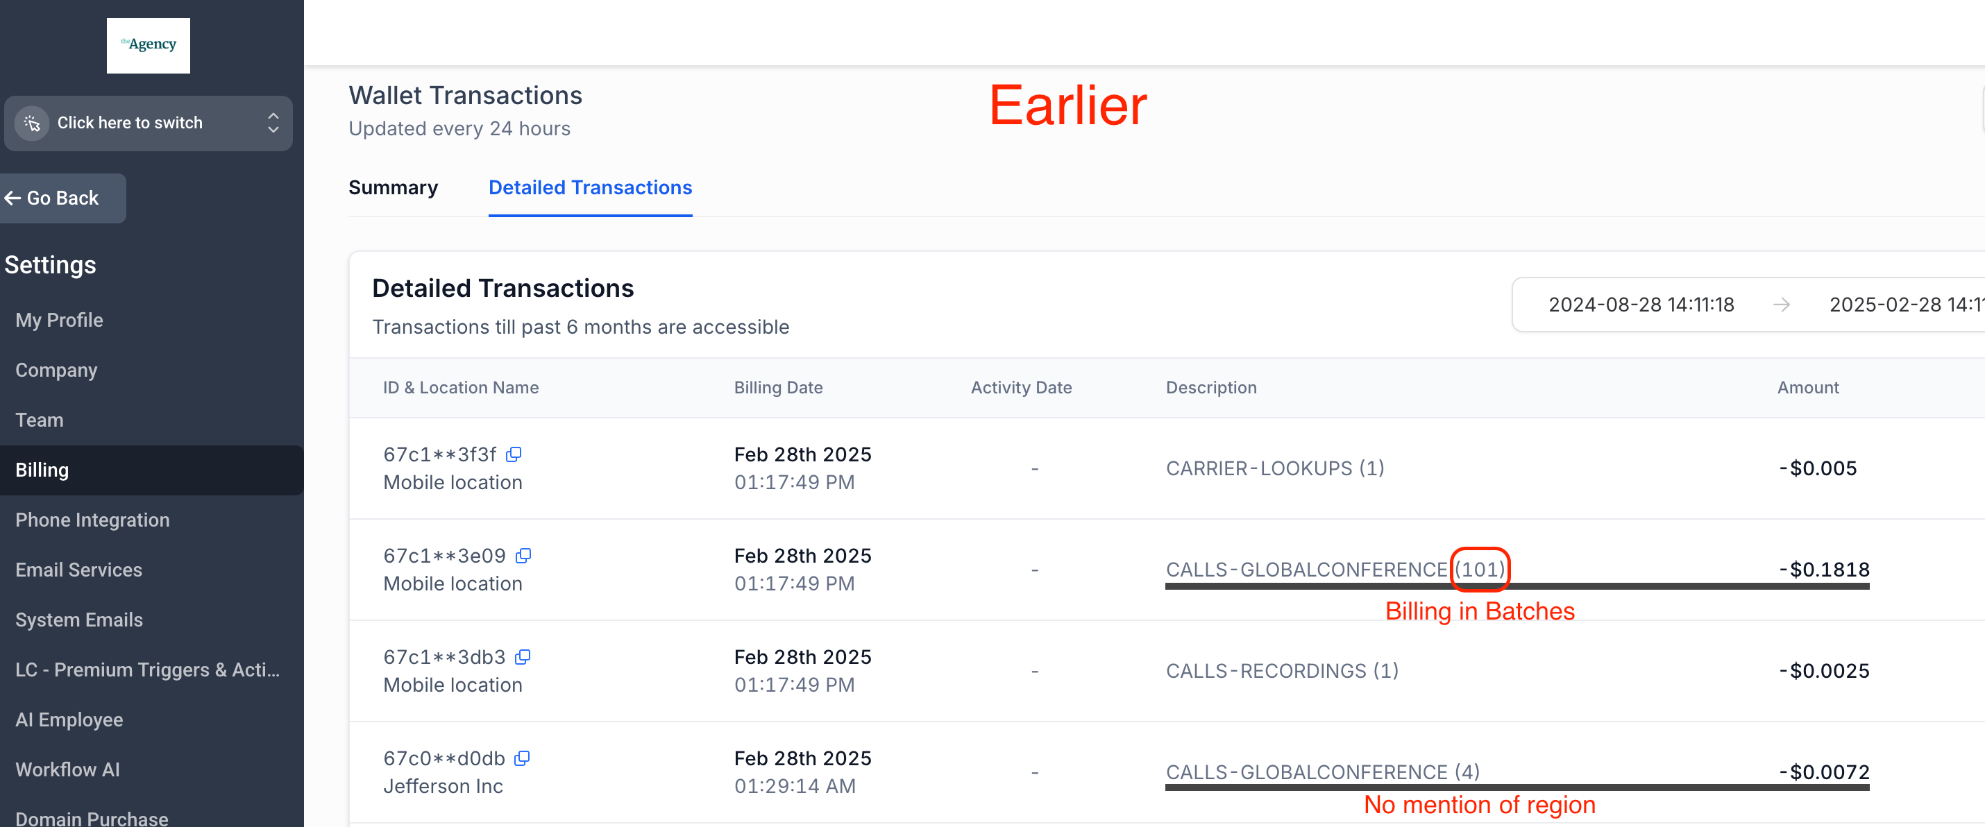The width and height of the screenshot is (1985, 827).
Task: Click the cursor icon in account switcher
Action: [x=33, y=123]
